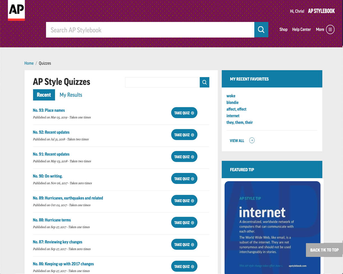This screenshot has height=274, width=343.
Task: Take quiz No. 89 Hurricanes, earthquakes
Action: [x=184, y=201]
